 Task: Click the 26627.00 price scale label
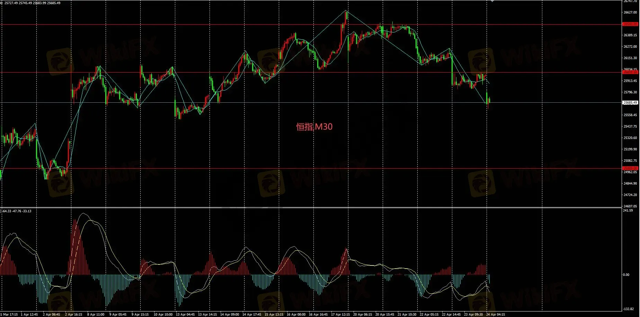click(x=630, y=12)
